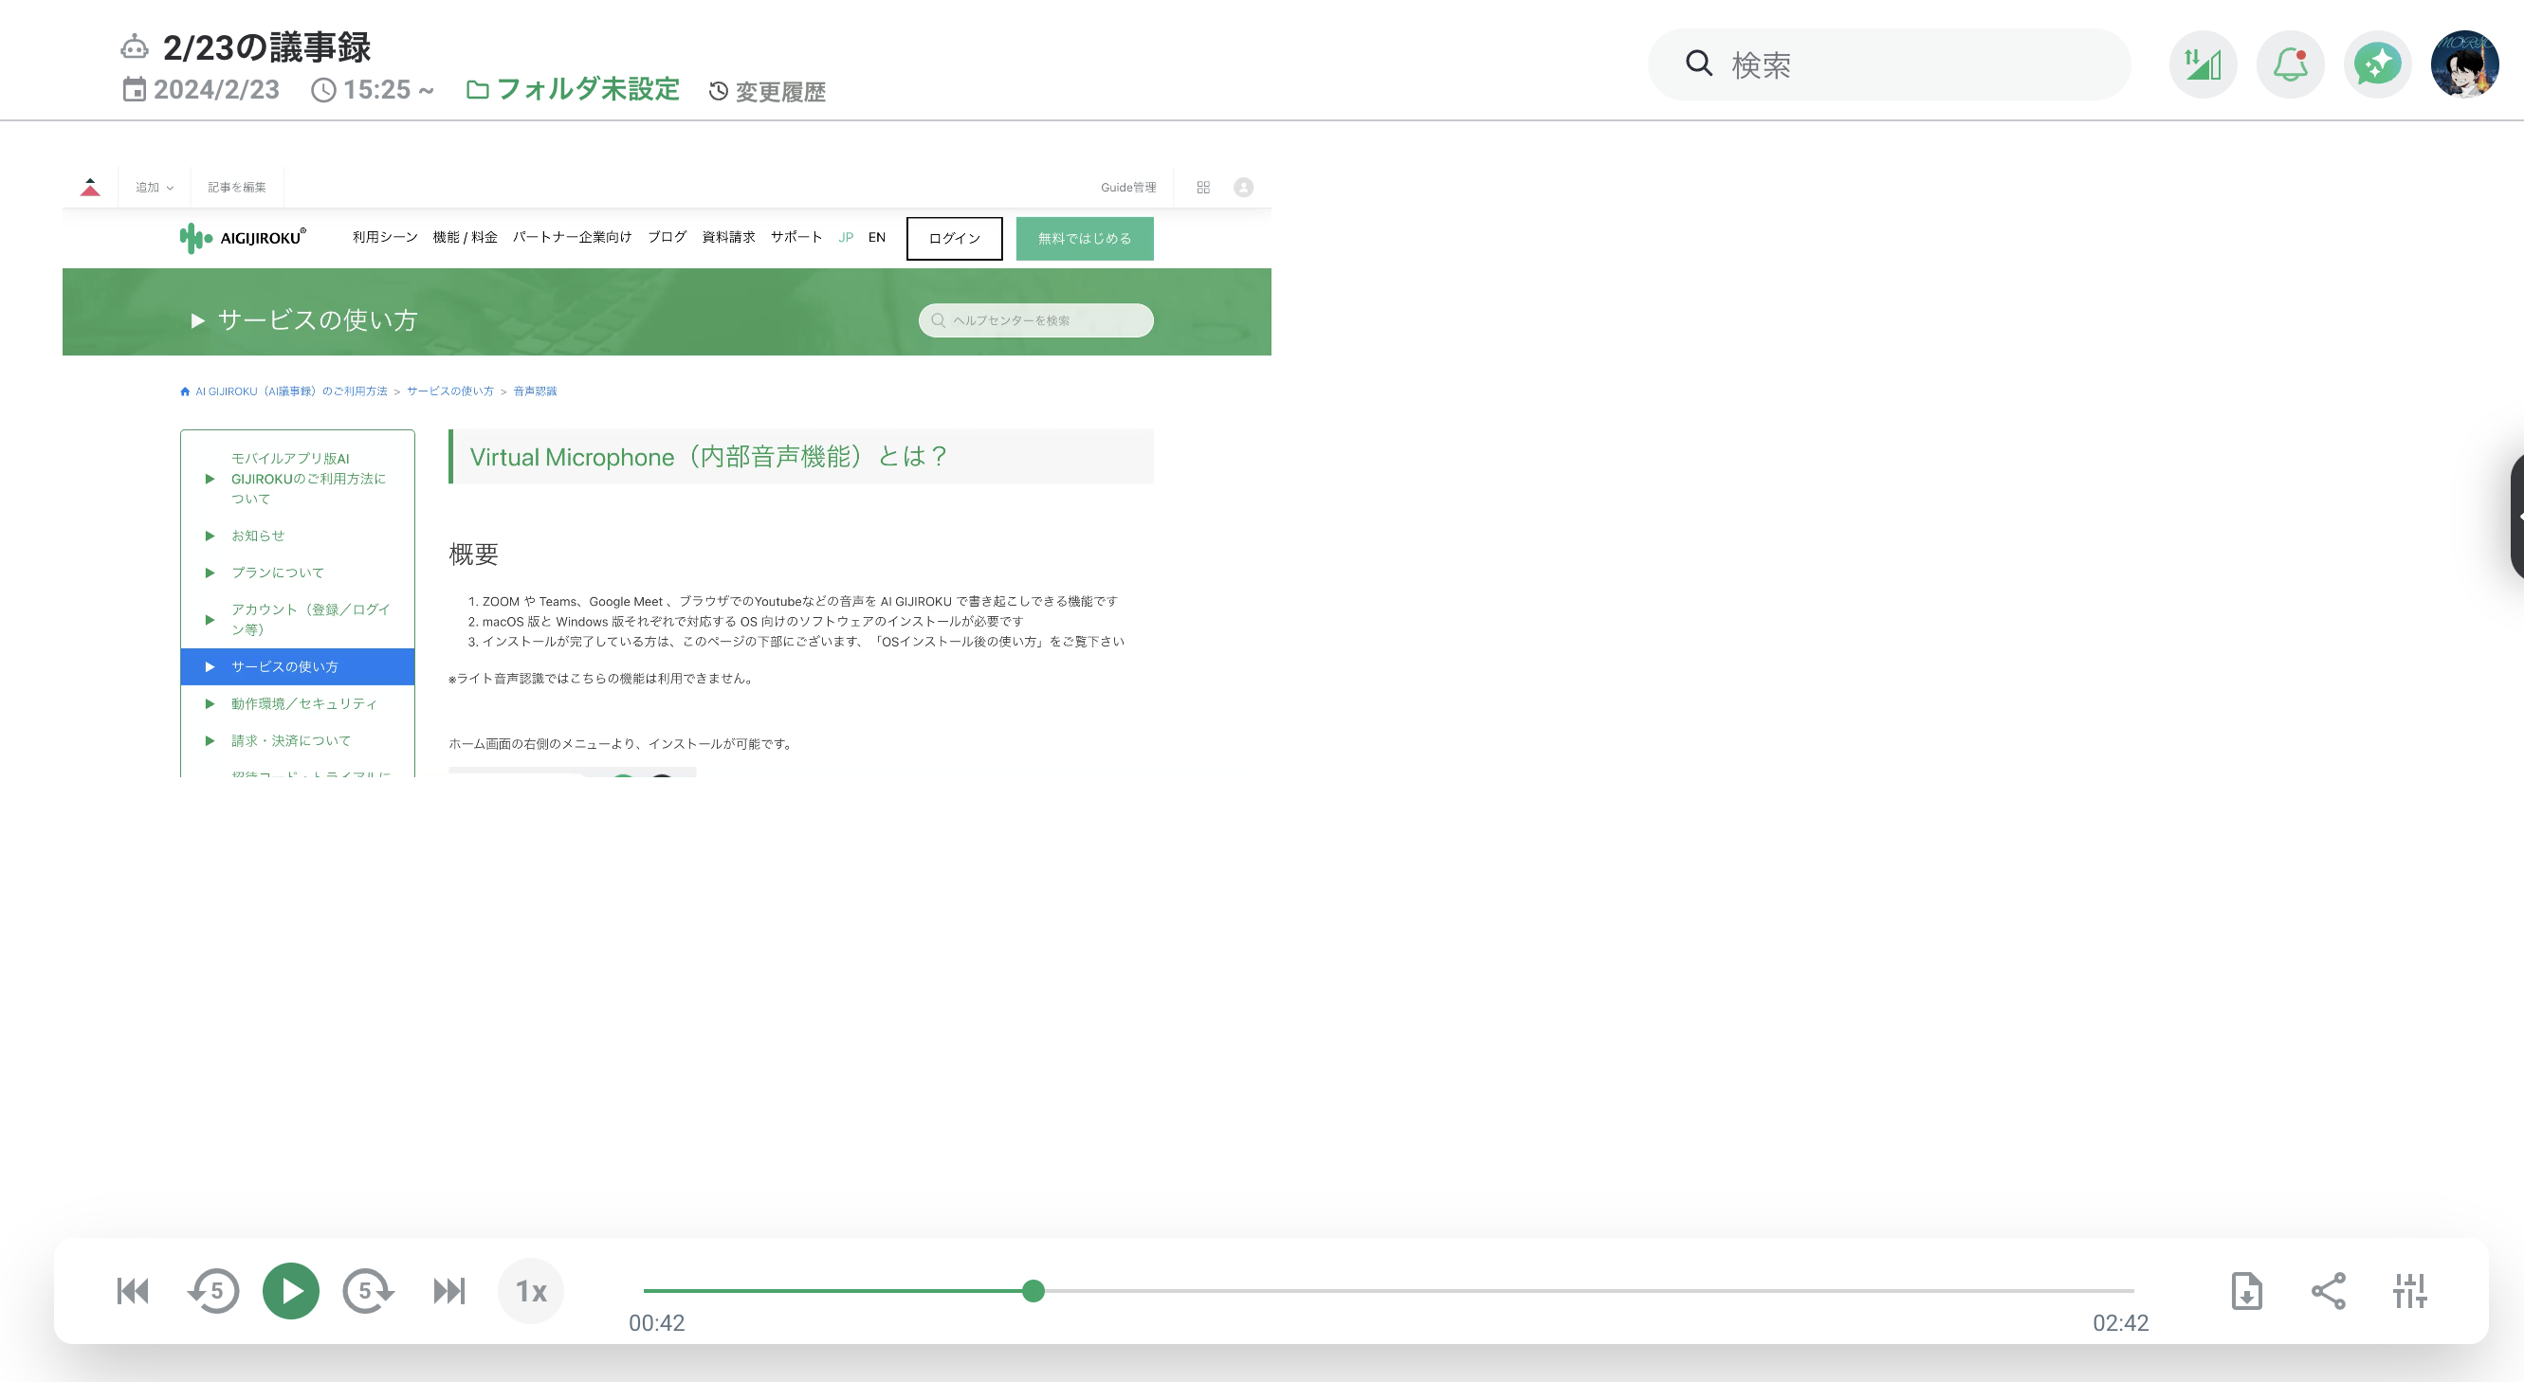Click the robot icon beside the title
The image size is (2524, 1382).
135,46
